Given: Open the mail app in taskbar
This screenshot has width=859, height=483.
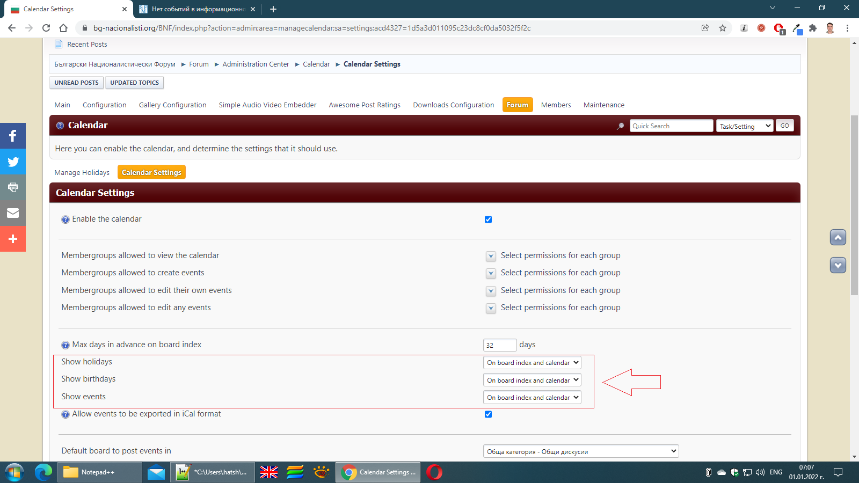Looking at the screenshot, I should click(156, 472).
